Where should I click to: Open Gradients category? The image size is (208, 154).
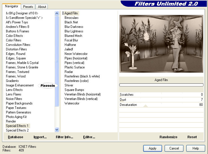pyautogui.click(x=12, y=81)
